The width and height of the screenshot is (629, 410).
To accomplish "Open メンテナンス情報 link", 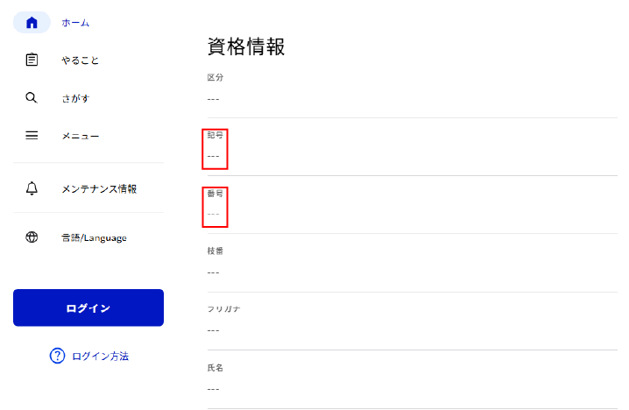I will pos(99,189).
